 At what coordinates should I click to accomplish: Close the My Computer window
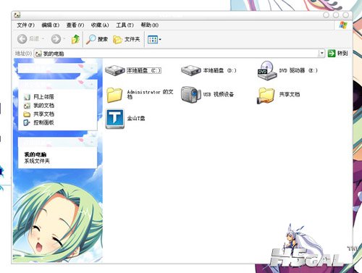(x=346, y=15)
